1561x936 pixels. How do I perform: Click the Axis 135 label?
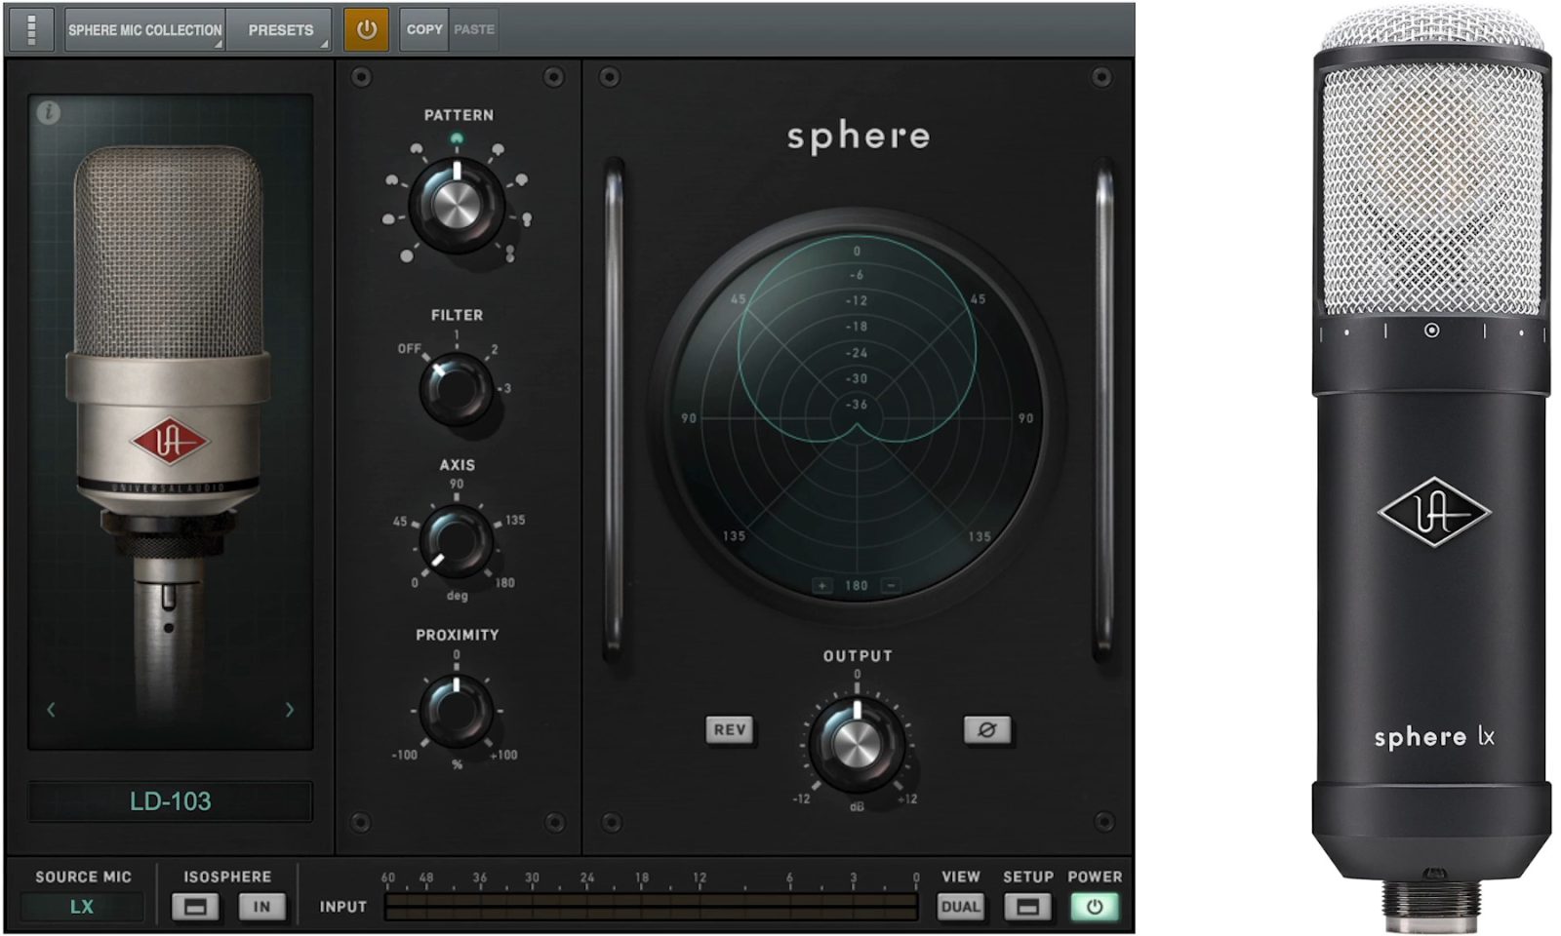tap(515, 520)
